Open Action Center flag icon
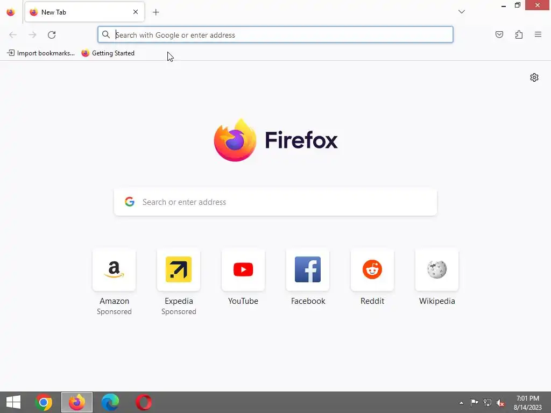This screenshot has width=551, height=413. pyautogui.click(x=474, y=402)
